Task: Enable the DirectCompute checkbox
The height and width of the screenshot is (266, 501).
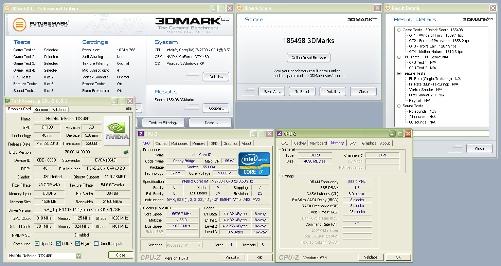Action: 96,244
